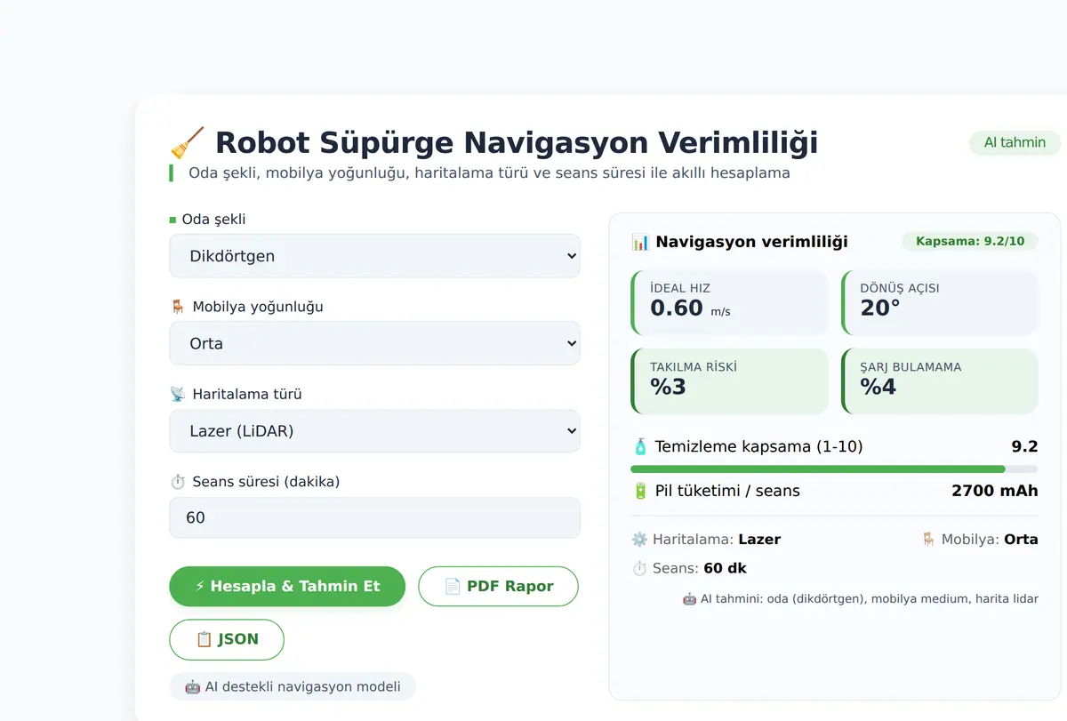Click the gear icon beside Haritalama: Lazer

coord(639,539)
